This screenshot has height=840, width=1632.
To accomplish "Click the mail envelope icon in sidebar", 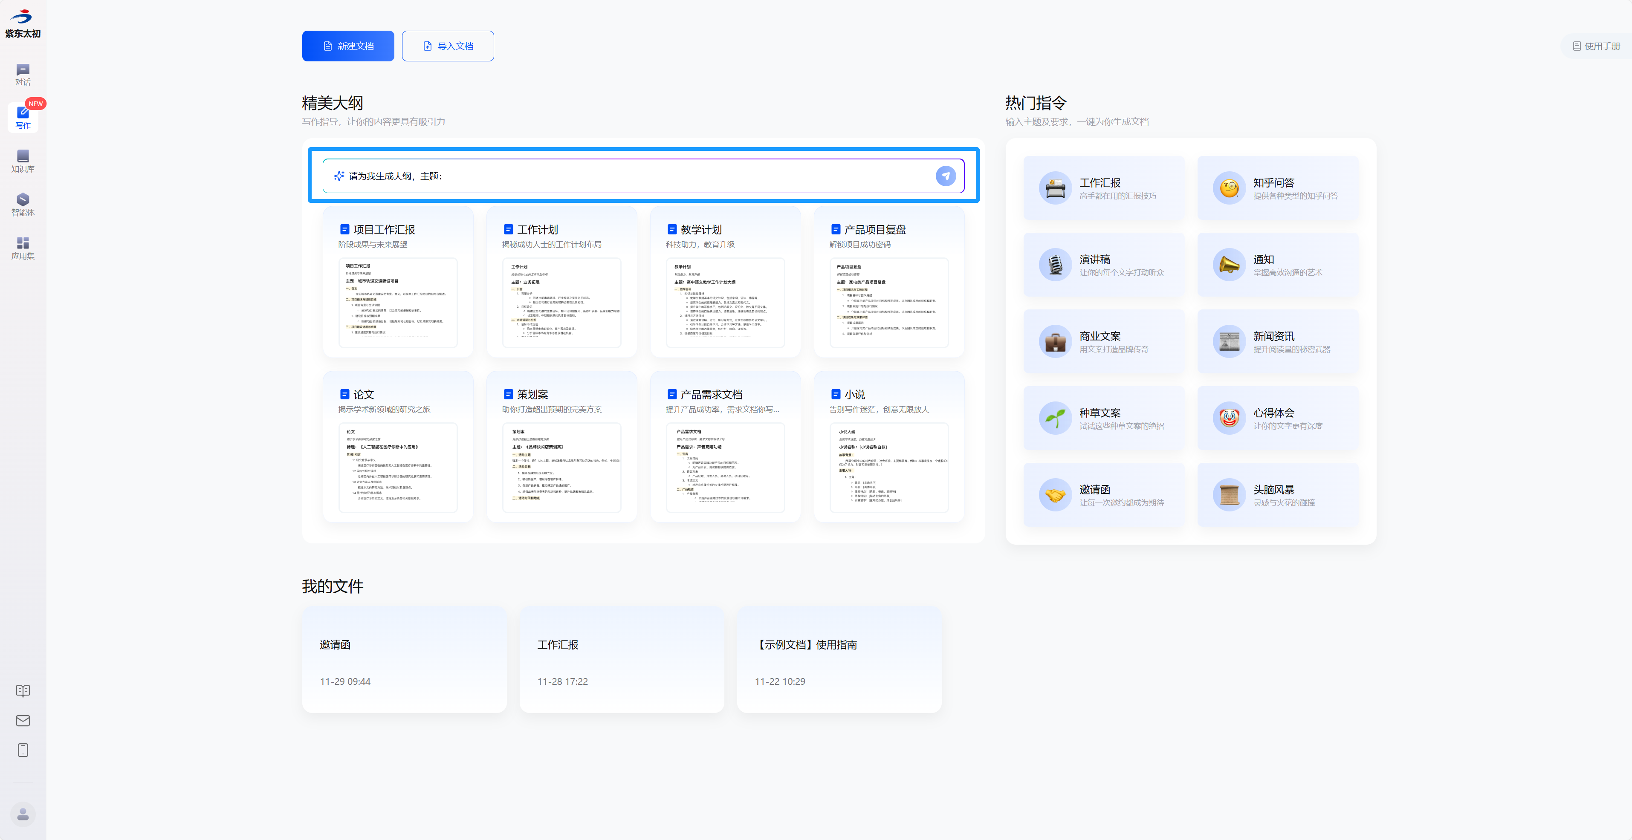I will (x=23, y=720).
